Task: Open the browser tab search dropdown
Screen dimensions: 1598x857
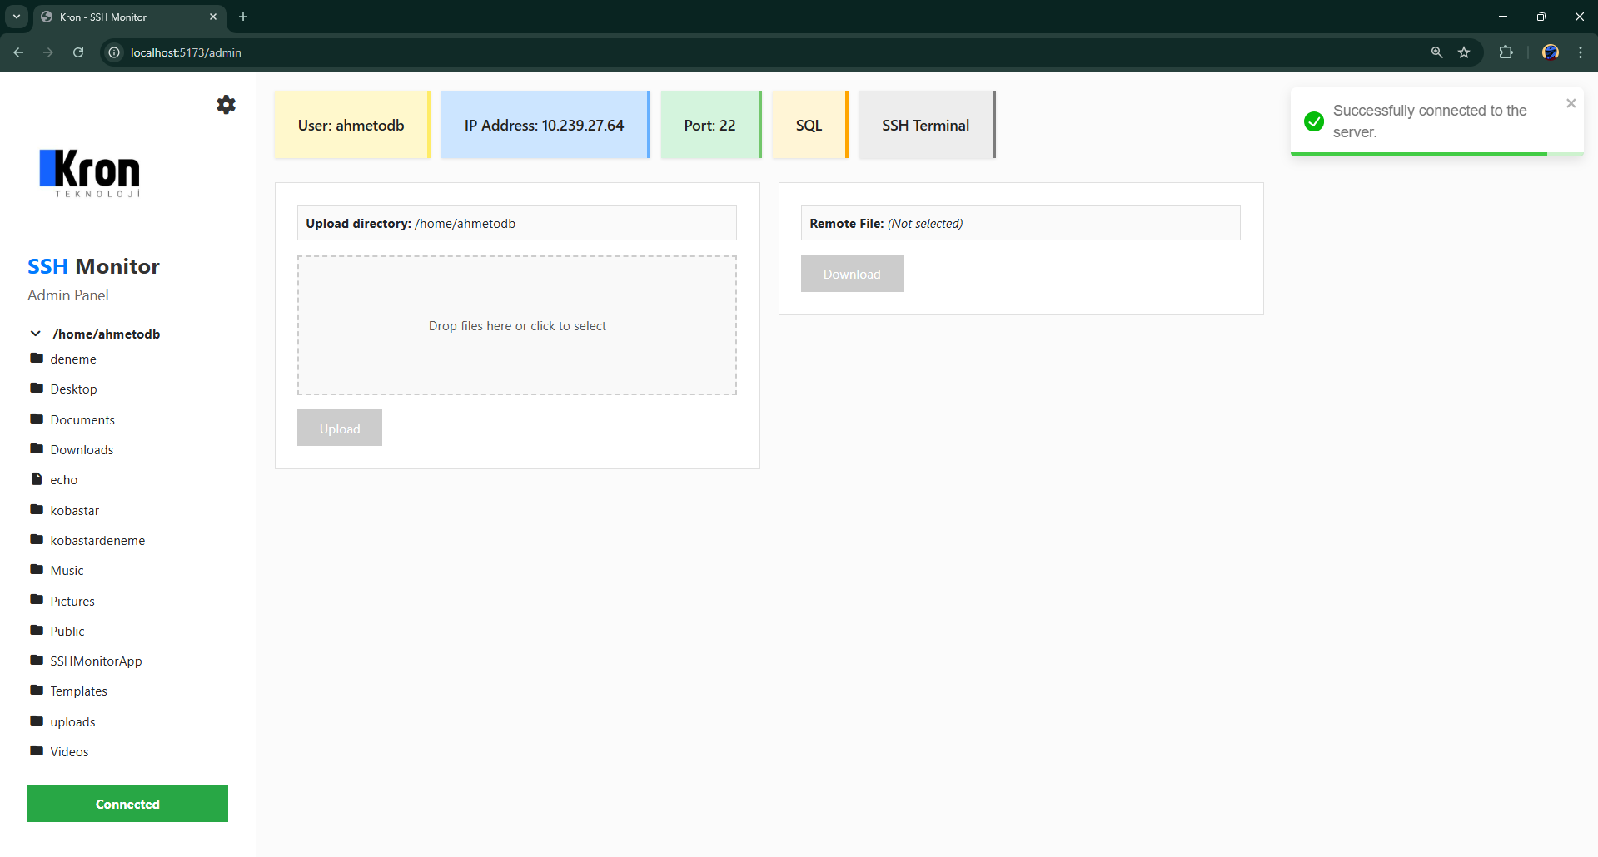Action: click(x=15, y=17)
